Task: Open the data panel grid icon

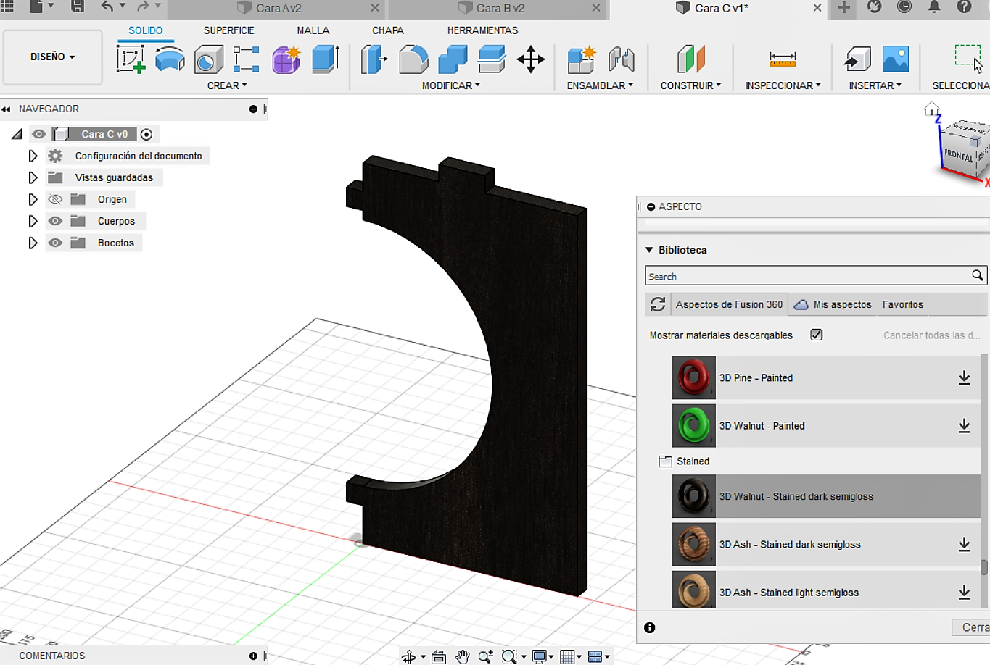Action: (x=7, y=6)
